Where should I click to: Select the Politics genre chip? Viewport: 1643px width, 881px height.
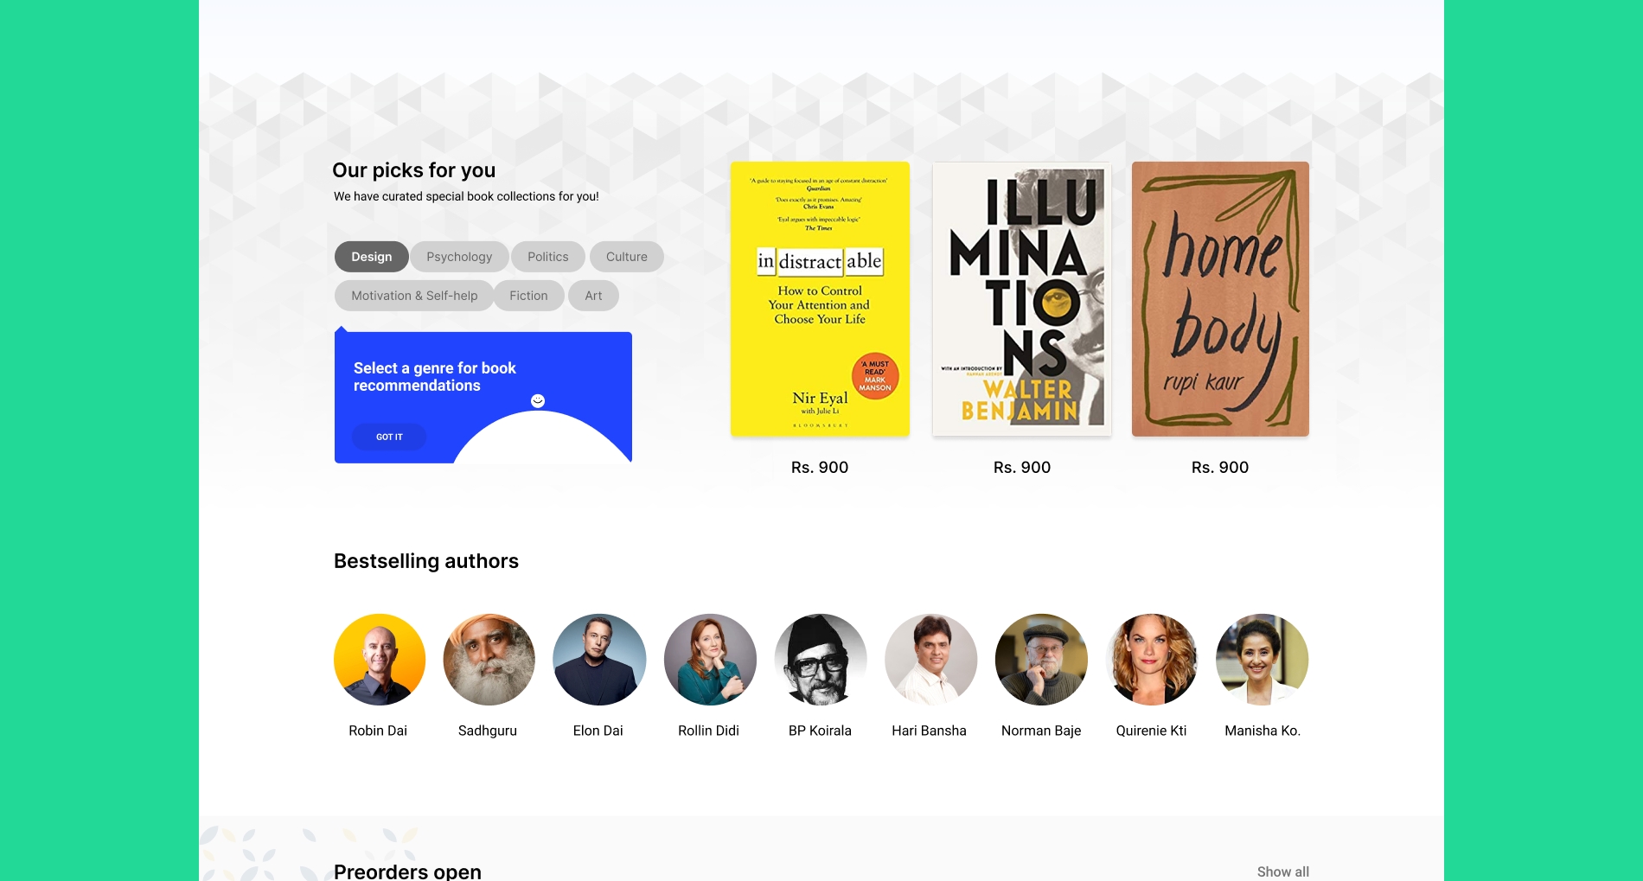coord(548,257)
